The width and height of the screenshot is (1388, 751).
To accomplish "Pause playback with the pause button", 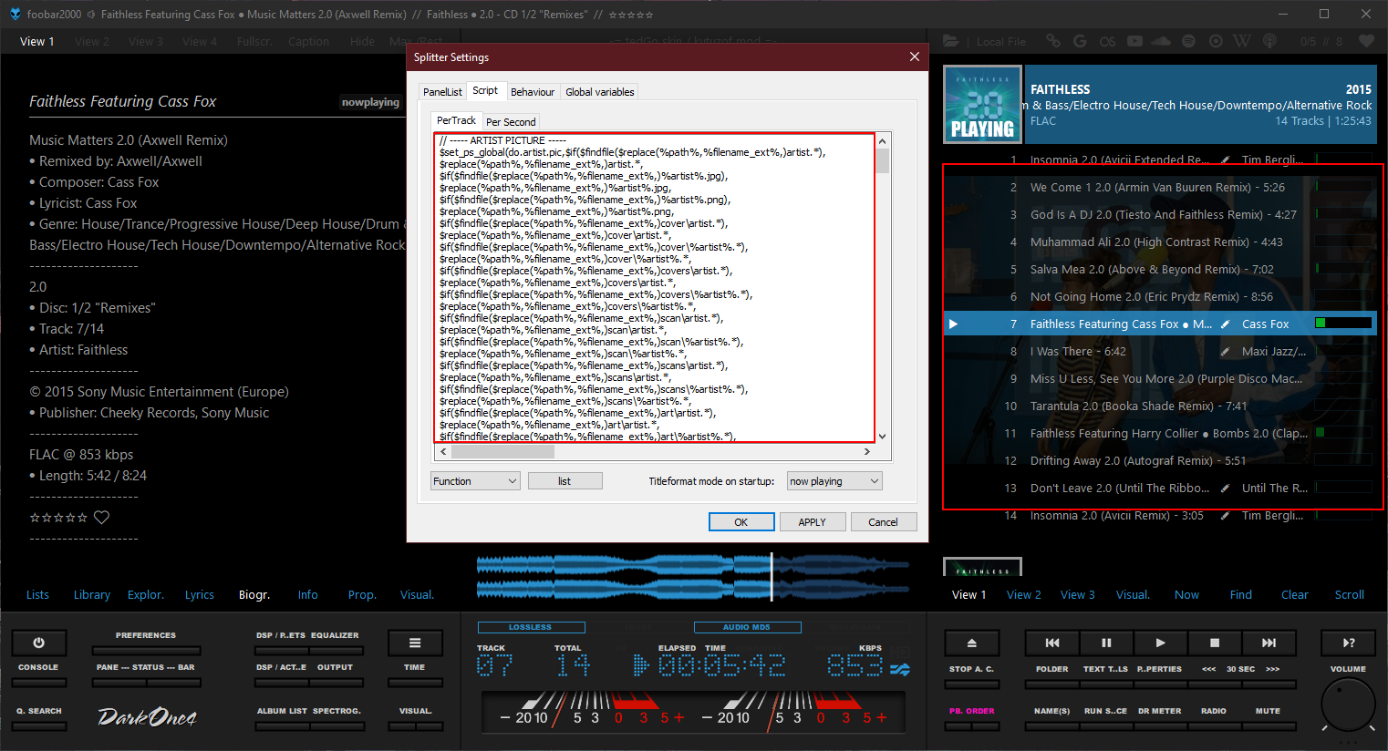I will click(1105, 643).
